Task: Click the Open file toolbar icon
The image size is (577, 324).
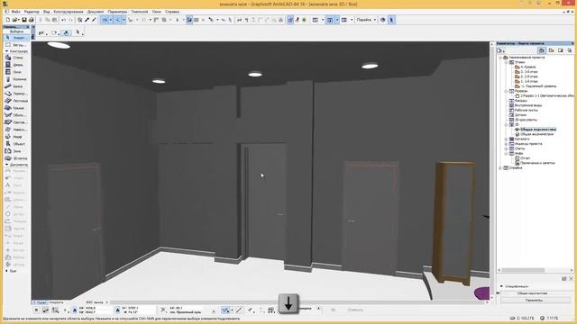Action: 15,20
